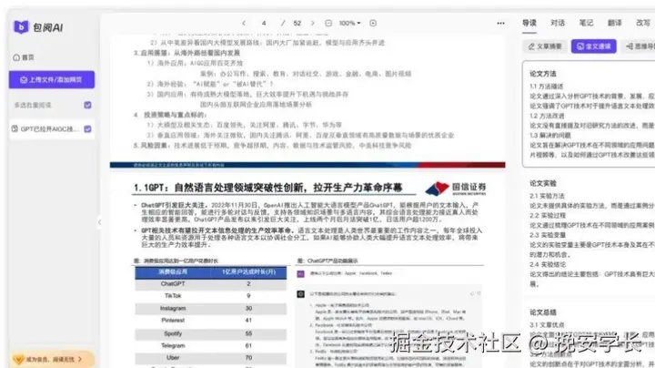Click the ChatGPT row in the table
655x368 pixels.
[210, 284]
